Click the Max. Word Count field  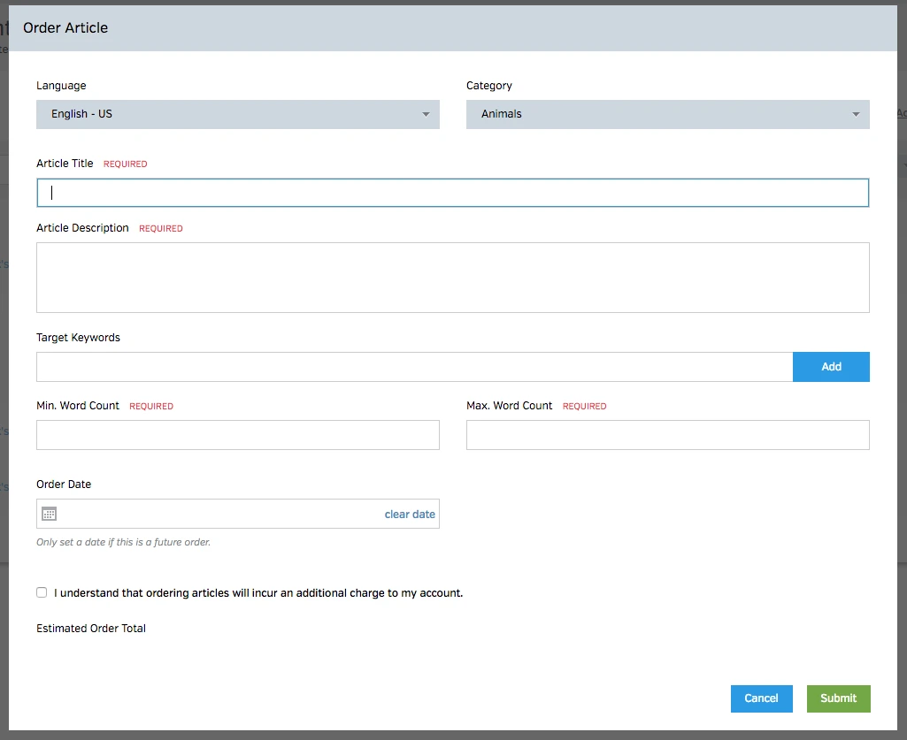(x=667, y=435)
